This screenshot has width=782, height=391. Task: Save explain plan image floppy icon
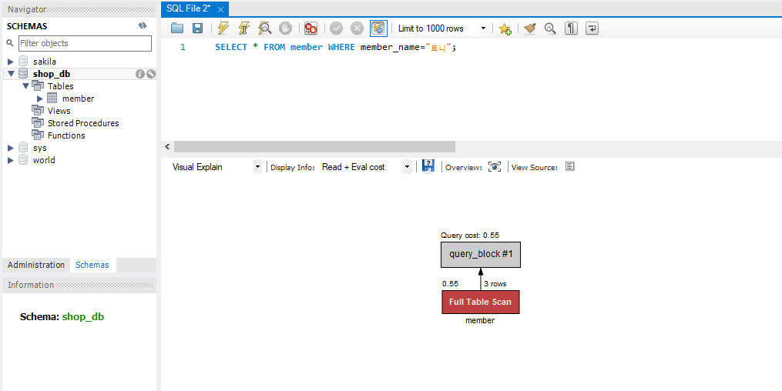pyautogui.click(x=428, y=166)
